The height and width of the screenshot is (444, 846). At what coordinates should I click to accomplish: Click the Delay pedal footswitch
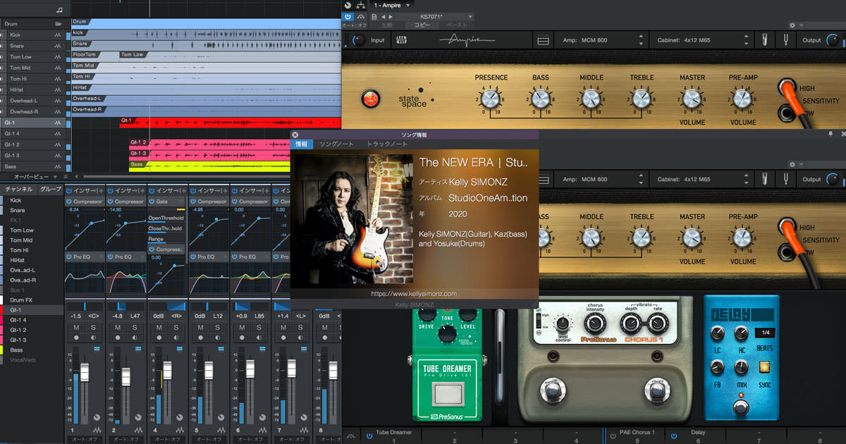point(740,407)
